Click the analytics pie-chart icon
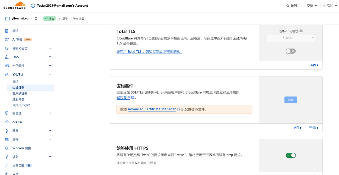Image resolution: width=339 pixels, height=175 pixels. pyautogui.click(x=7, y=48)
